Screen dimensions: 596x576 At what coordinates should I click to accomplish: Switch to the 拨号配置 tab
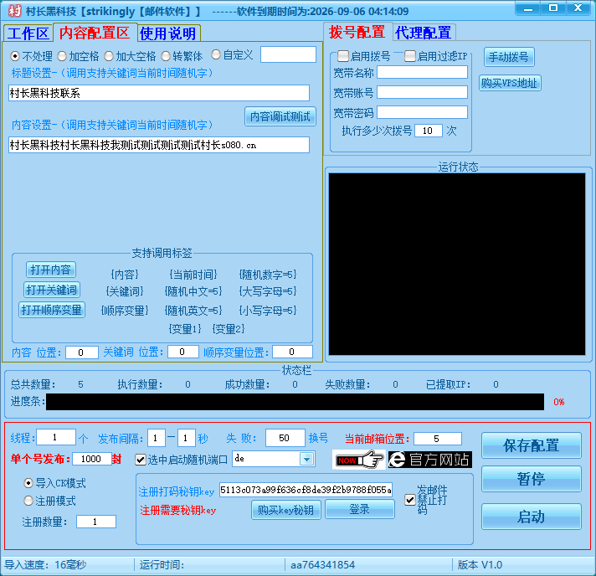[x=357, y=32]
